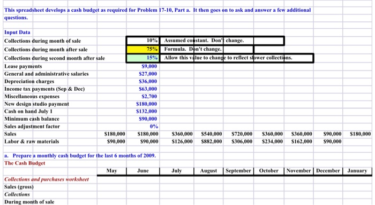375x205 pixels.
Task: Click the December column header
Action: [x=328, y=171]
